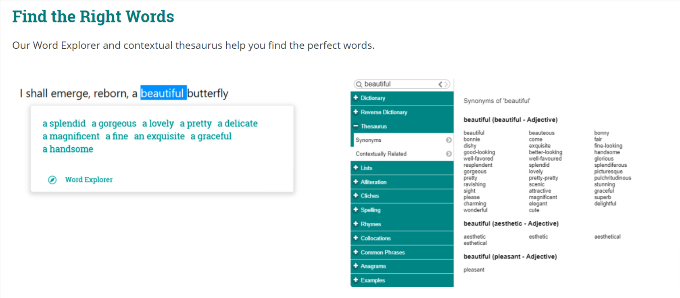Expand the Reverse Dictionary section
The image size is (680, 298).
click(x=402, y=112)
